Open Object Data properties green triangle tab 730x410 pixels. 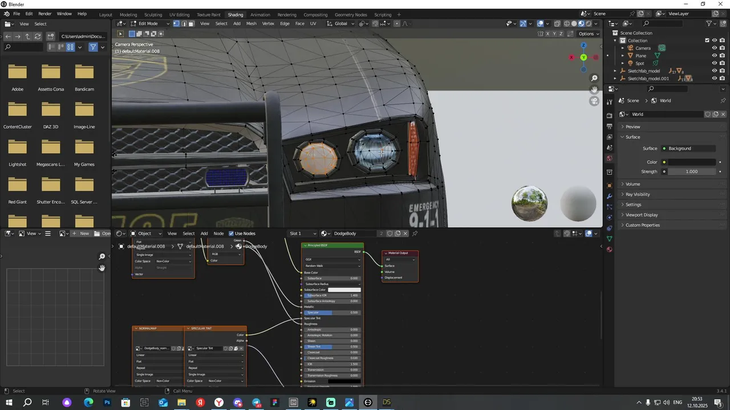coord(609,239)
